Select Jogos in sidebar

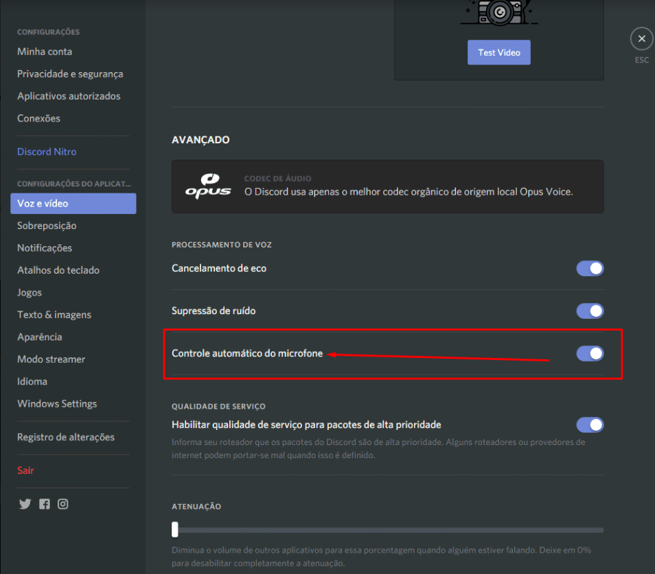[x=30, y=292]
